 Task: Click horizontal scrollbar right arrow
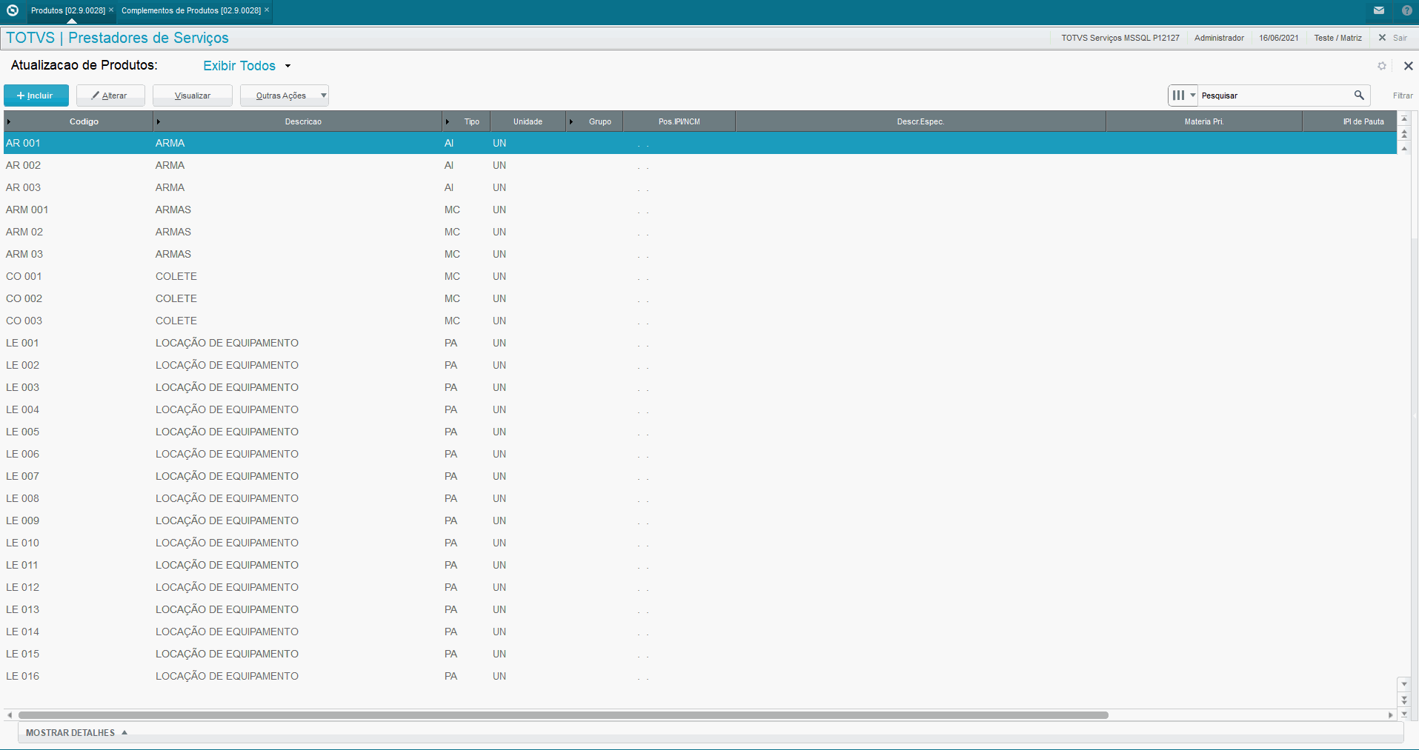pyautogui.click(x=1390, y=715)
